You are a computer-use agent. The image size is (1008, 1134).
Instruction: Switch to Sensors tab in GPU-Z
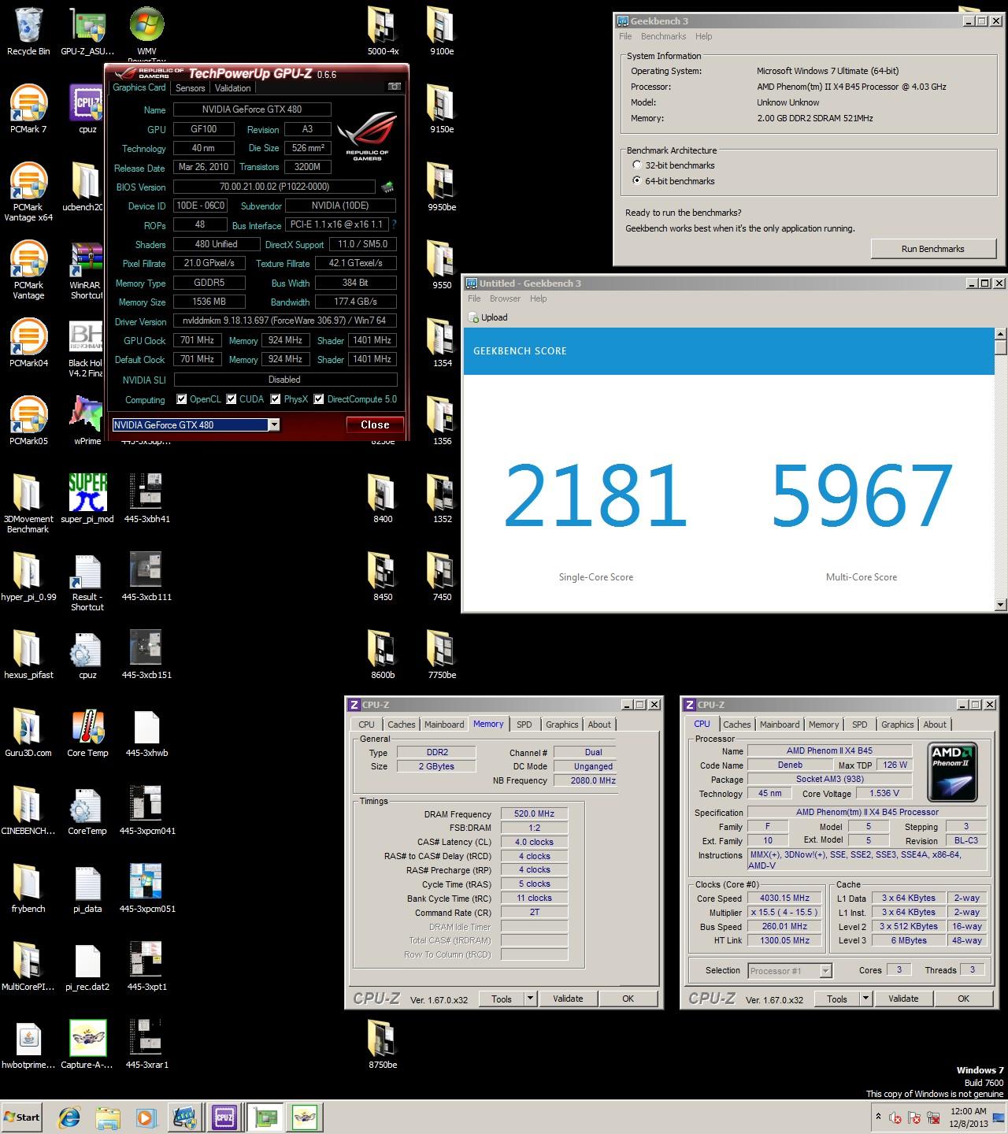pos(191,88)
